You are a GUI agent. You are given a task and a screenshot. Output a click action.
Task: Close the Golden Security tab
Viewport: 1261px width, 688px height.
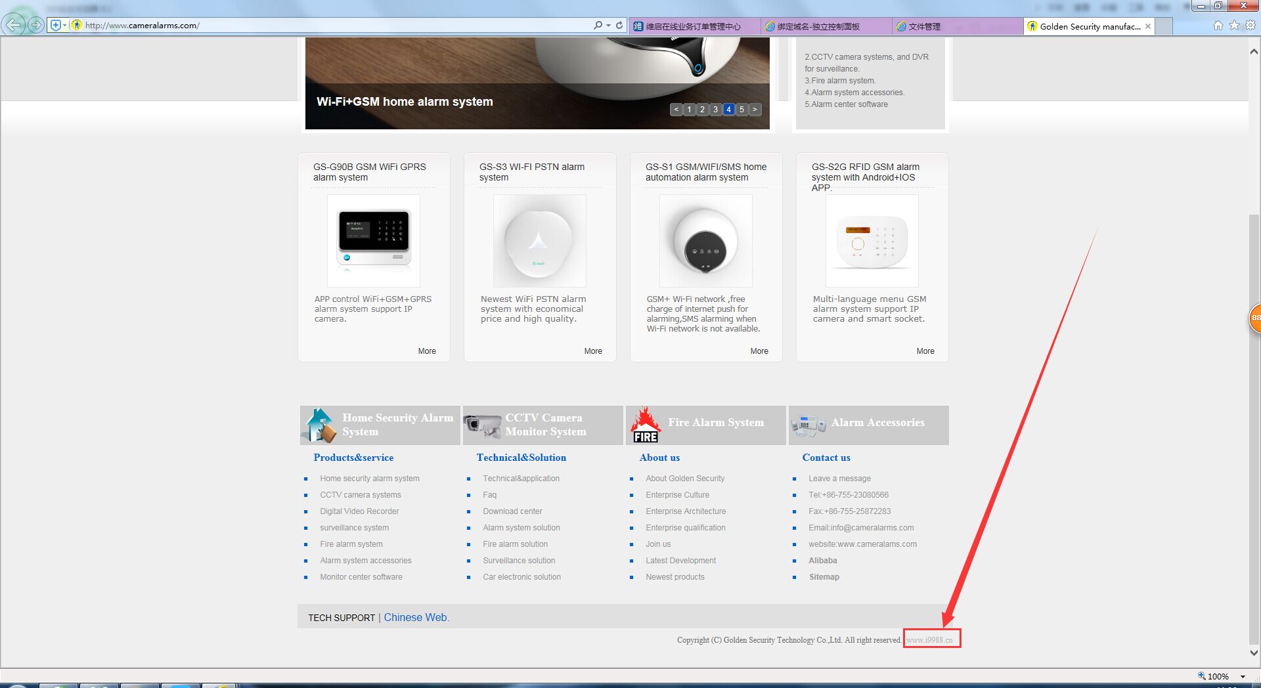(x=1148, y=26)
